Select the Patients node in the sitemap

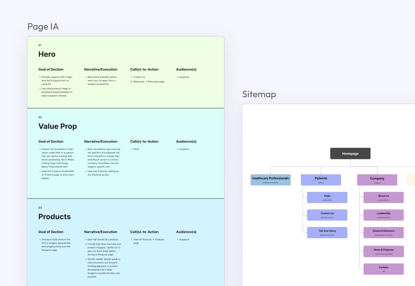pos(321,180)
